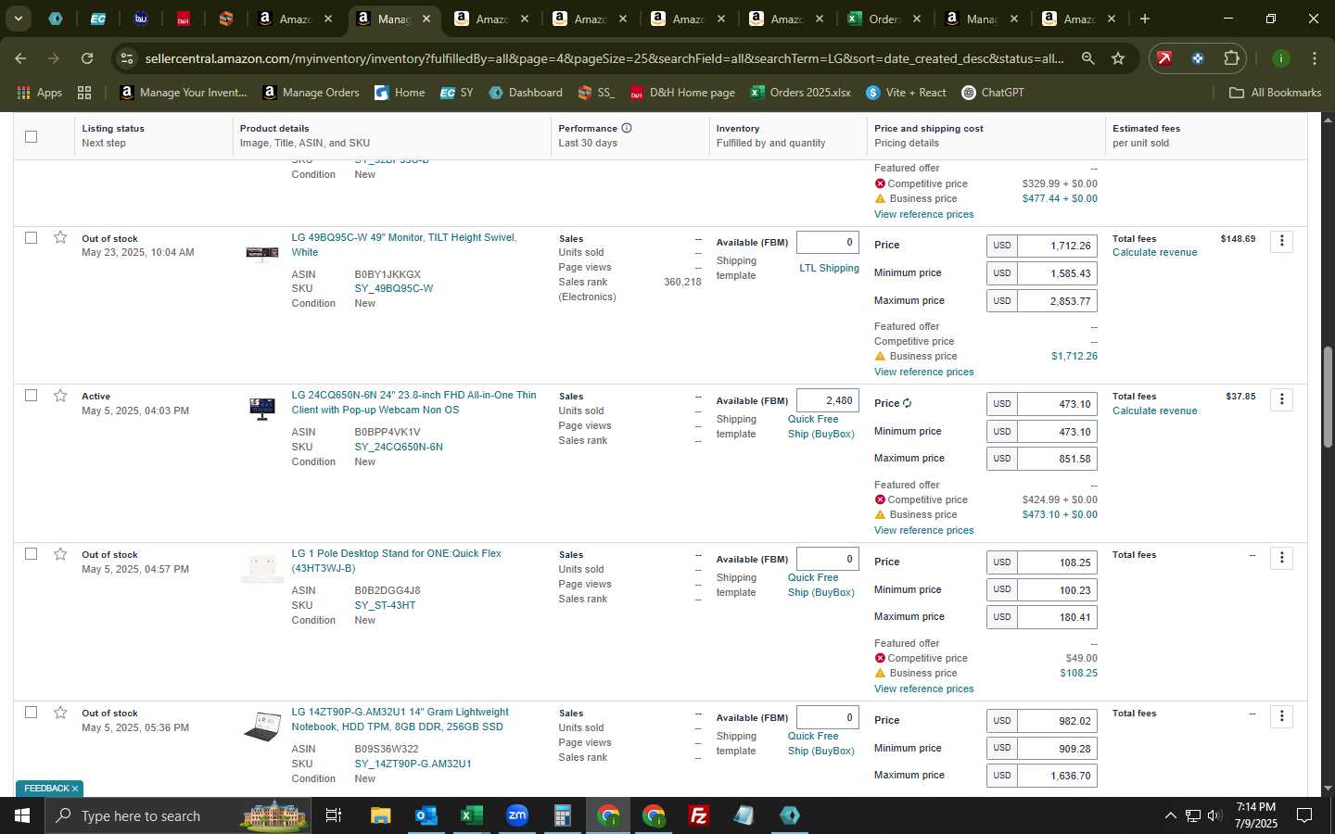Open the browser extensions puzzle icon
This screenshot has width=1335, height=834.
pyautogui.click(x=1231, y=58)
